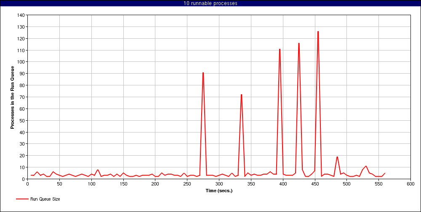The image size is (421, 212).
Task: Click the x-axis tick label 200
Action: pos(155,184)
